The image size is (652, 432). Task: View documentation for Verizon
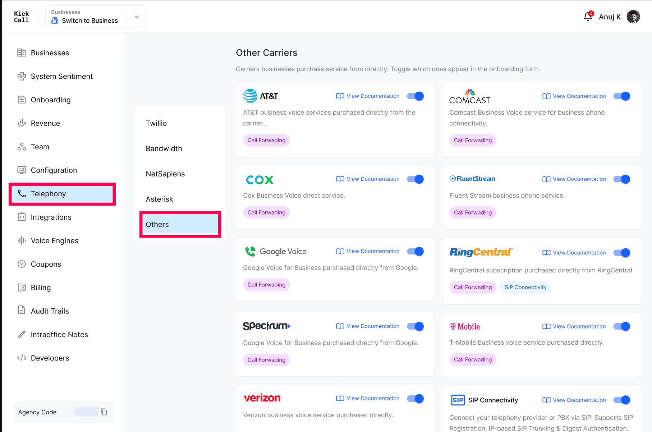(x=368, y=398)
